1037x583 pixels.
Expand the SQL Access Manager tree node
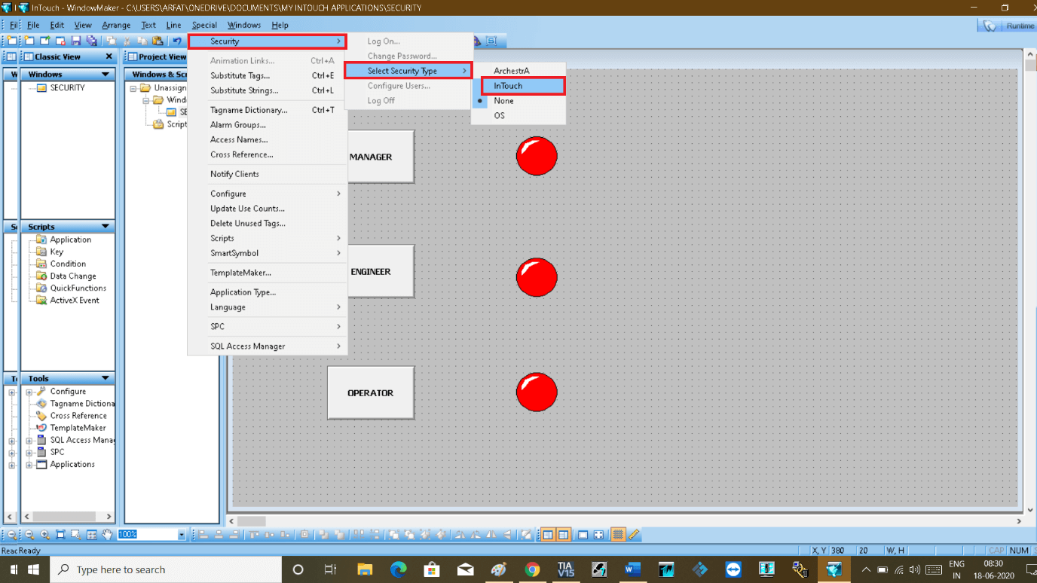point(29,441)
